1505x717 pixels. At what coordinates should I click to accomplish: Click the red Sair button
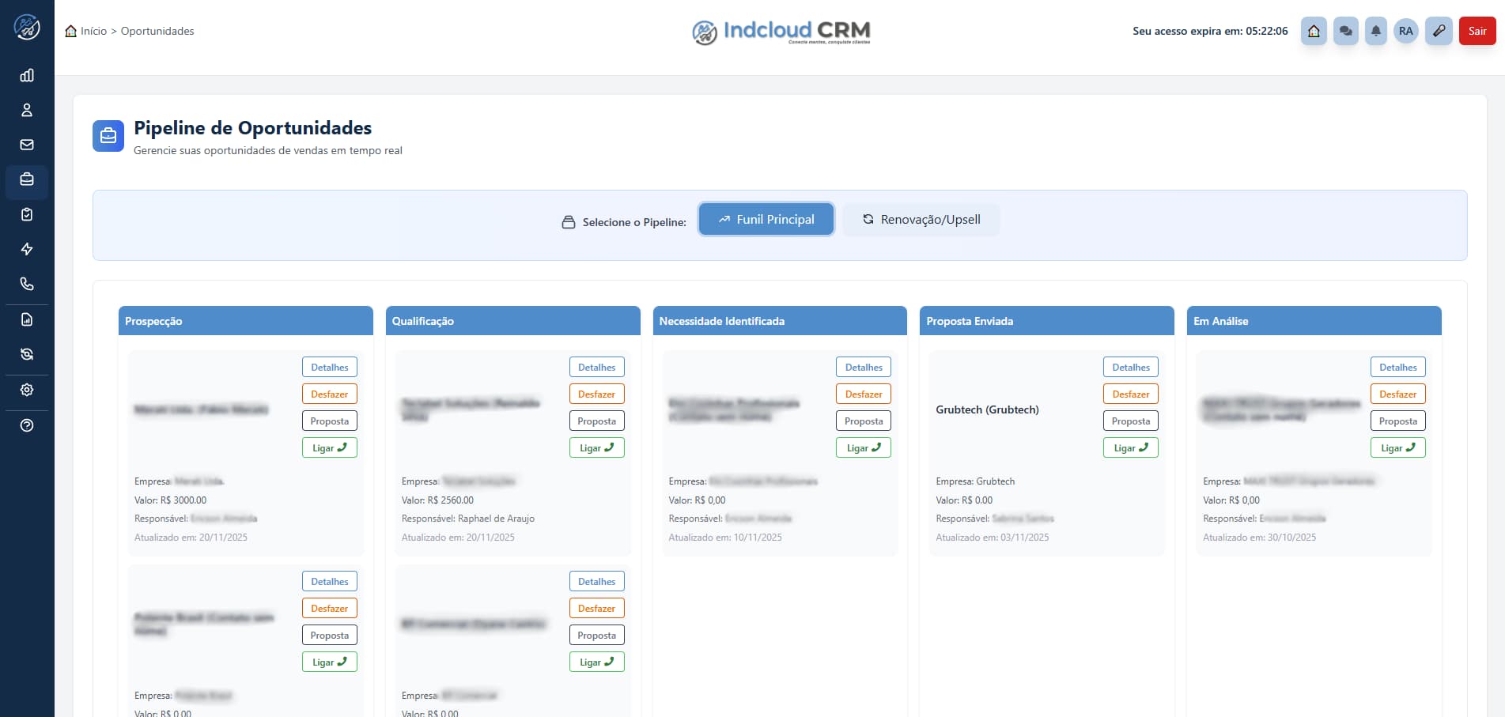click(1477, 31)
